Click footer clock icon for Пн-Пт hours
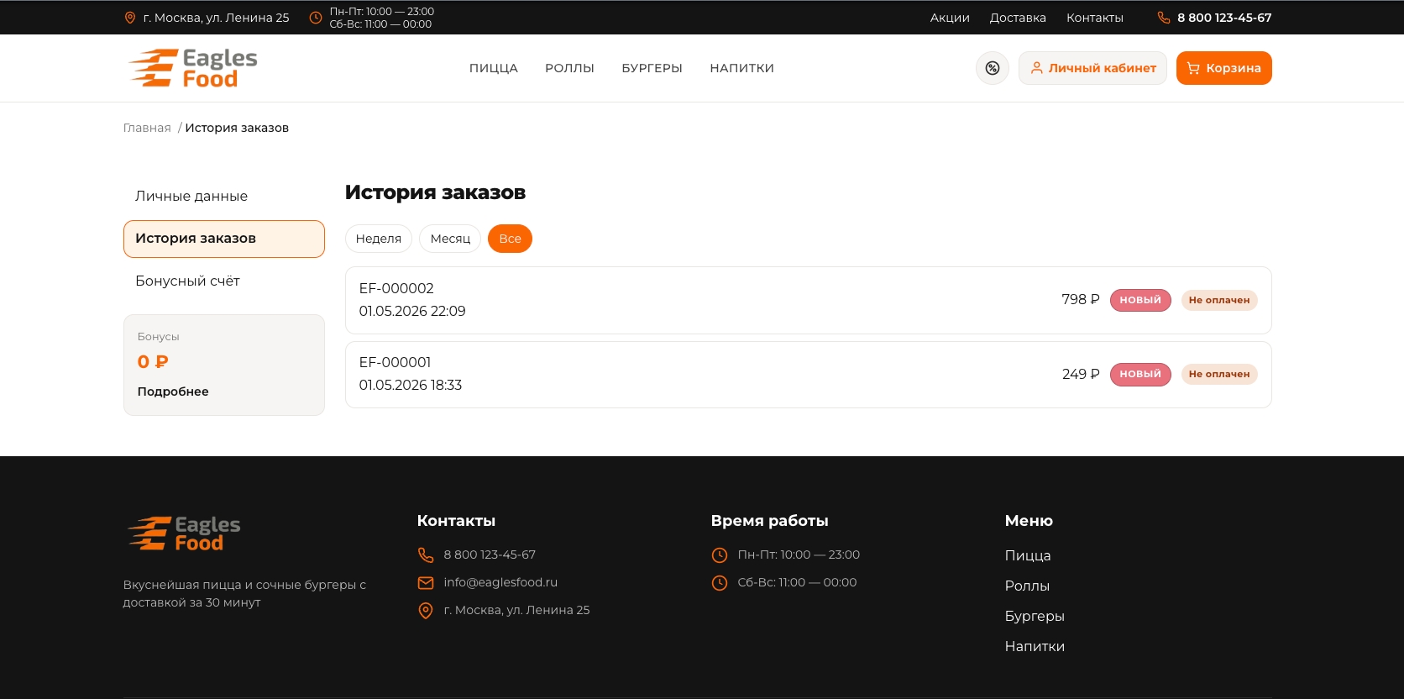This screenshot has height=699, width=1404. (x=720, y=555)
